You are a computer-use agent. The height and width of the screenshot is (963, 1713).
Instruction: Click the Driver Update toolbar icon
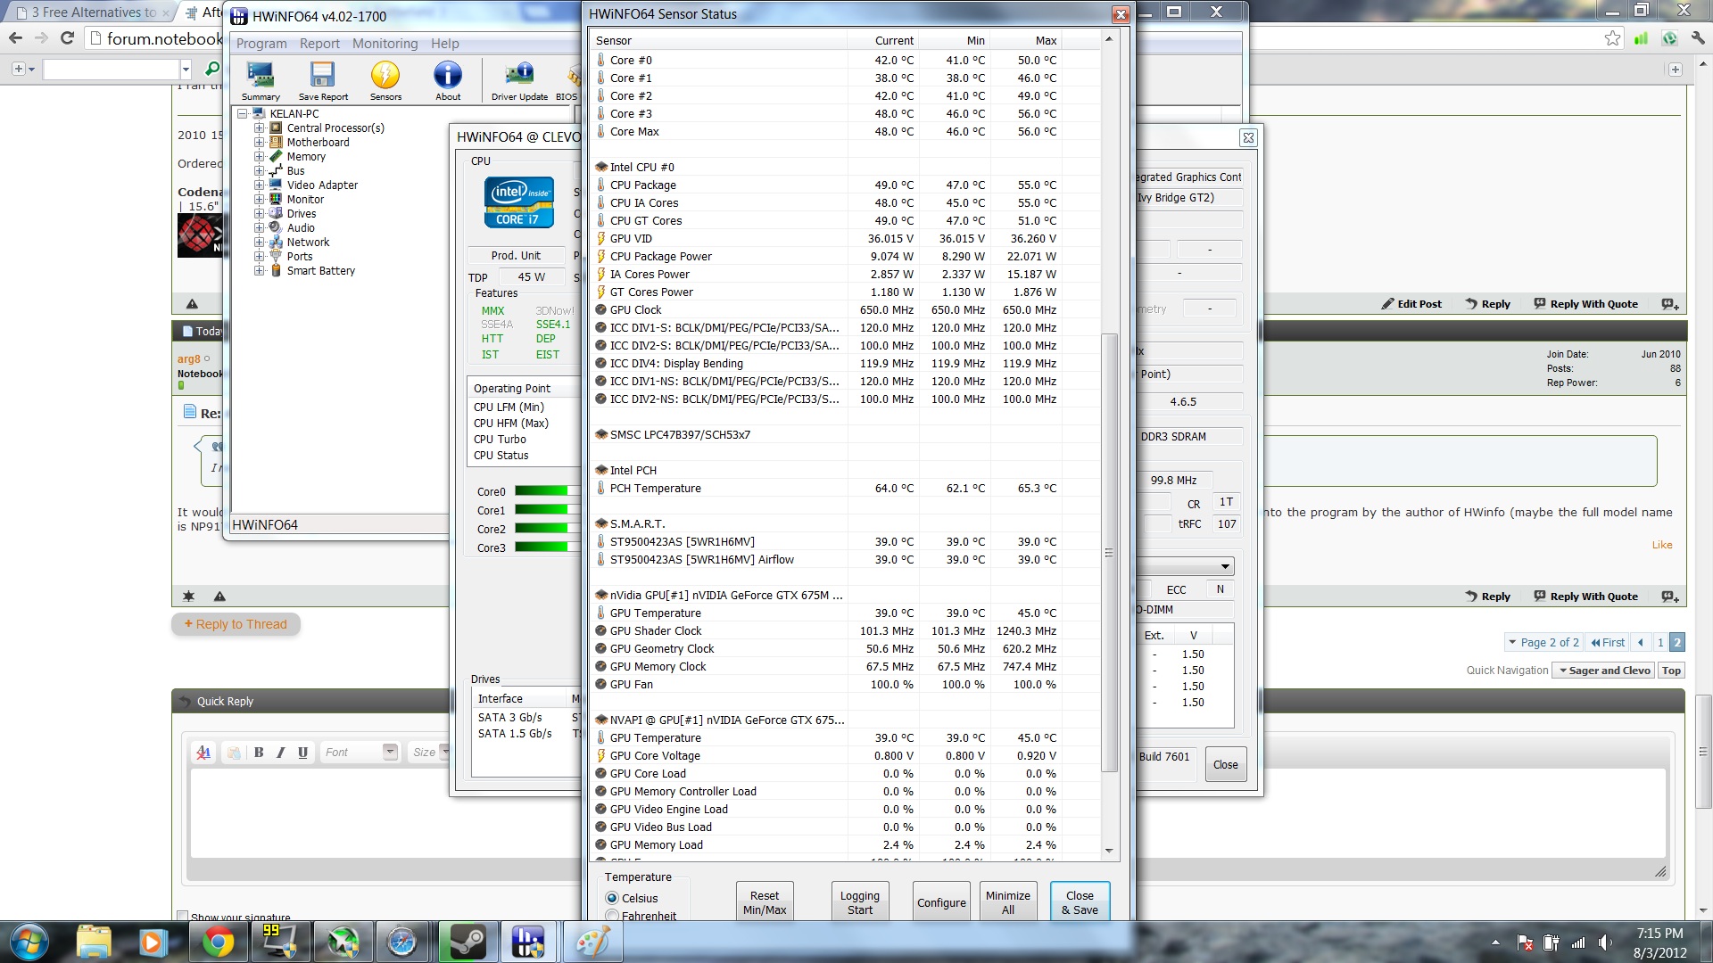click(x=519, y=81)
